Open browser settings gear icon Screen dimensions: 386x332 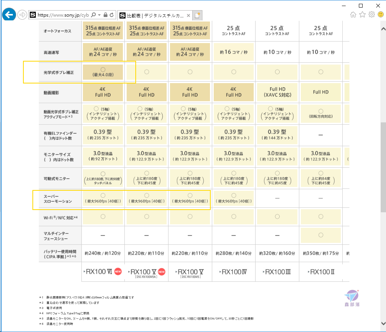tap(371, 15)
